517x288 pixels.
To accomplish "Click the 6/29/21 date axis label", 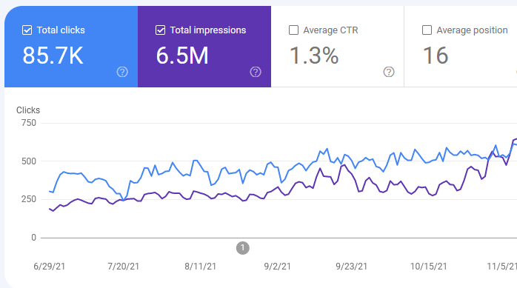I will point(50,267).
